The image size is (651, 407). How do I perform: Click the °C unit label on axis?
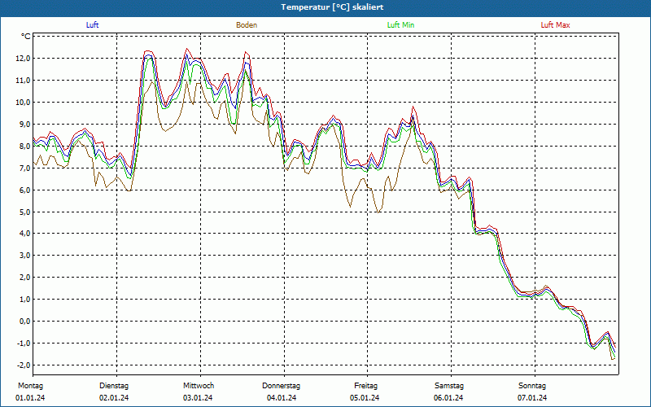26,37
